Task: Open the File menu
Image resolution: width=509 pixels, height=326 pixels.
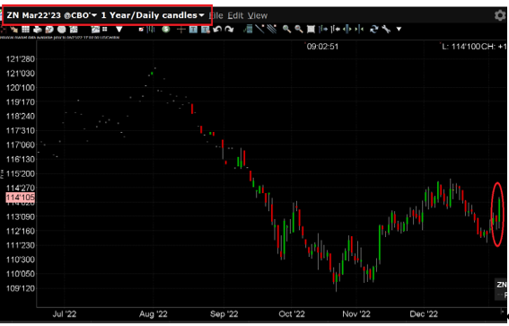Action: coord(216,15)
